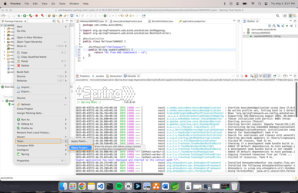Open the Window menu in menu bar
This screenshot has height=193, width=298.
74,3
